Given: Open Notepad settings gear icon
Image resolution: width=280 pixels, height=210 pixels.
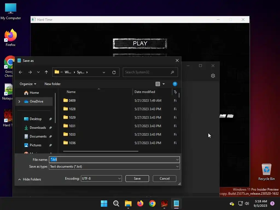Looking at the screenshot, I should point(213,76).
